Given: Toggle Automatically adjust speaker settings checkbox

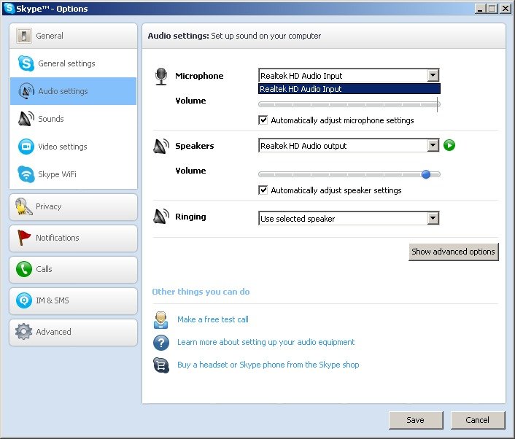Looking at the screenshot, I should coord(263,190).
